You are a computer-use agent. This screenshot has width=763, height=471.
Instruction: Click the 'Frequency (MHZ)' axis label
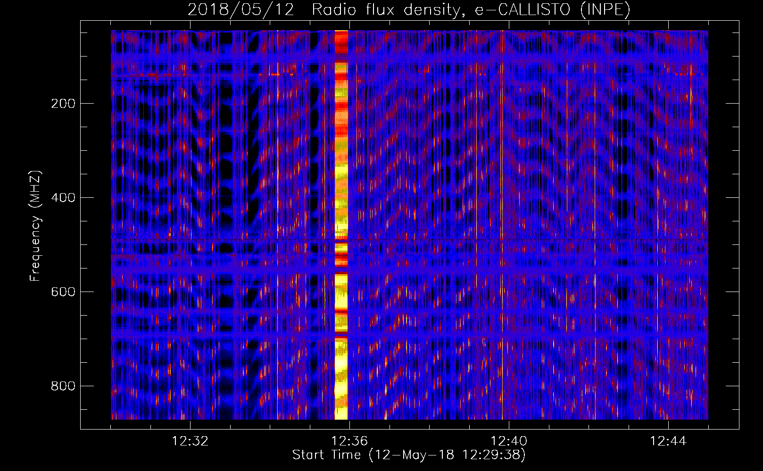(35, 226)
